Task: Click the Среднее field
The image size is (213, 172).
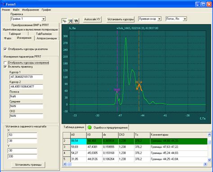Action: pyautogui.click(x=26, y=106)
